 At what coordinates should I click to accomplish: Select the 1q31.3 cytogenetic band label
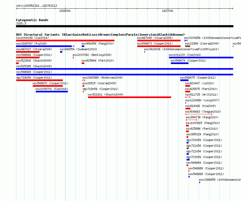click(x=21, y=23)
